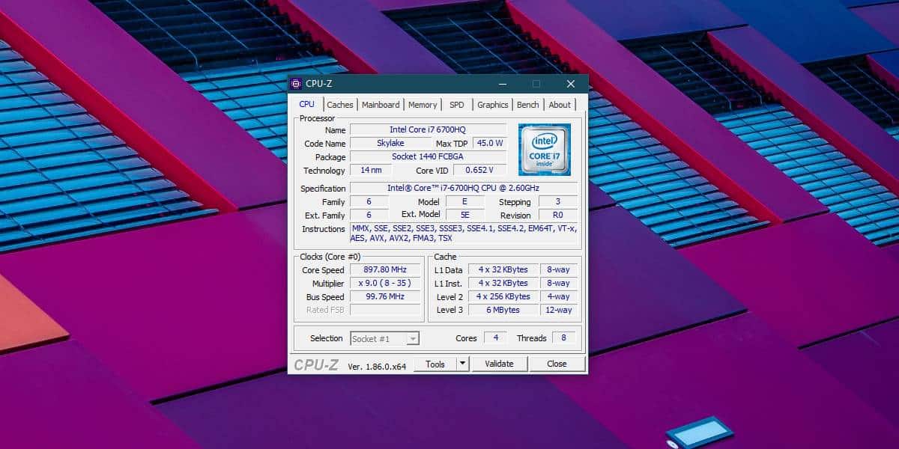The image size is (899, 449).
Task: Click the Revision value R0
Action: pos(558,215)
